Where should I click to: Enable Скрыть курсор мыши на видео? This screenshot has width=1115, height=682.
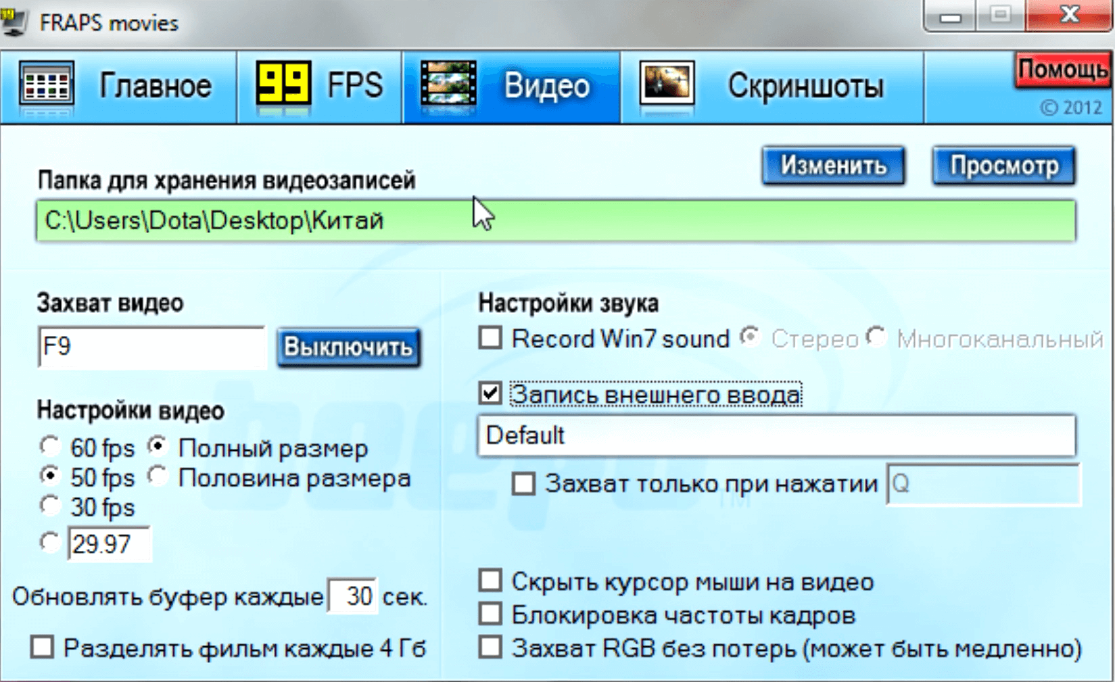490,580
